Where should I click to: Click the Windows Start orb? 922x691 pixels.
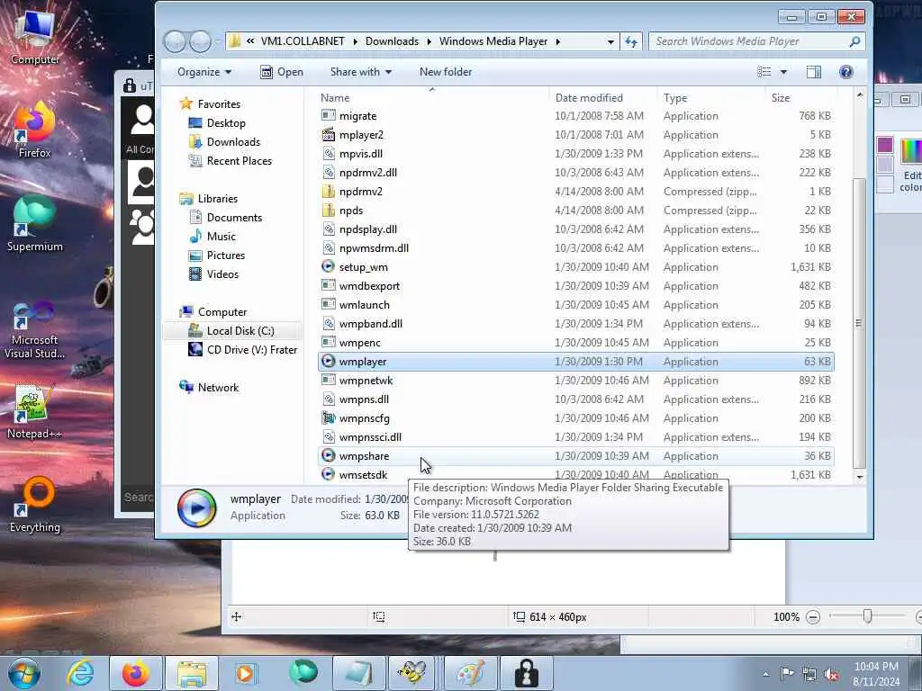(24, 673)
